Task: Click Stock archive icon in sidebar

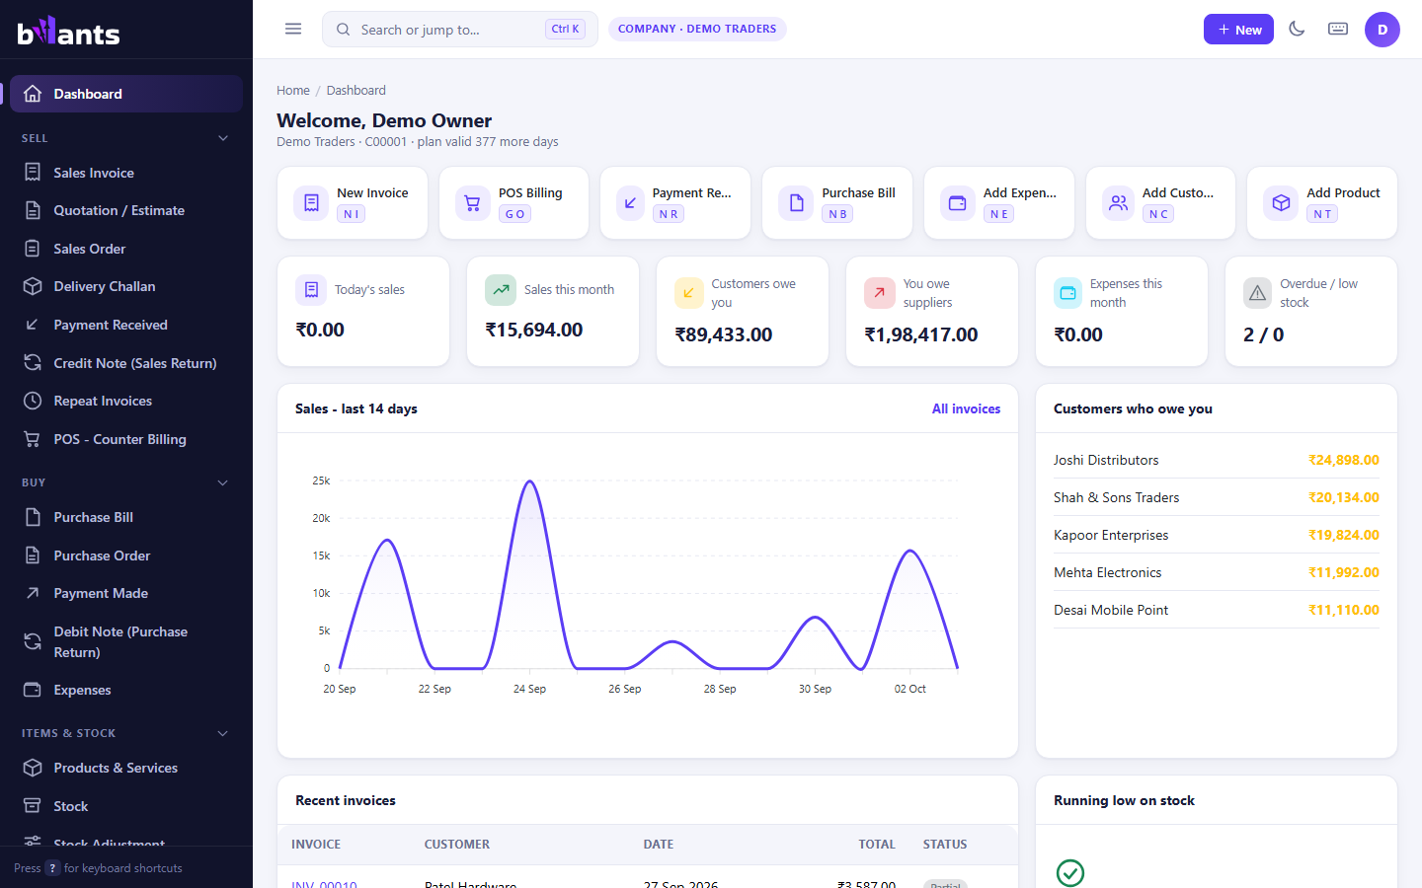Action: [x=33, y=806]
